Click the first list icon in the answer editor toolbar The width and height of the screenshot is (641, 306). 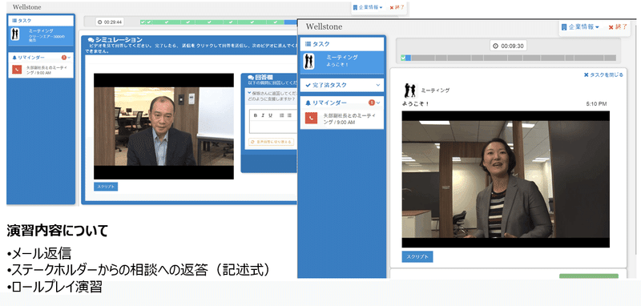[282, 115]
